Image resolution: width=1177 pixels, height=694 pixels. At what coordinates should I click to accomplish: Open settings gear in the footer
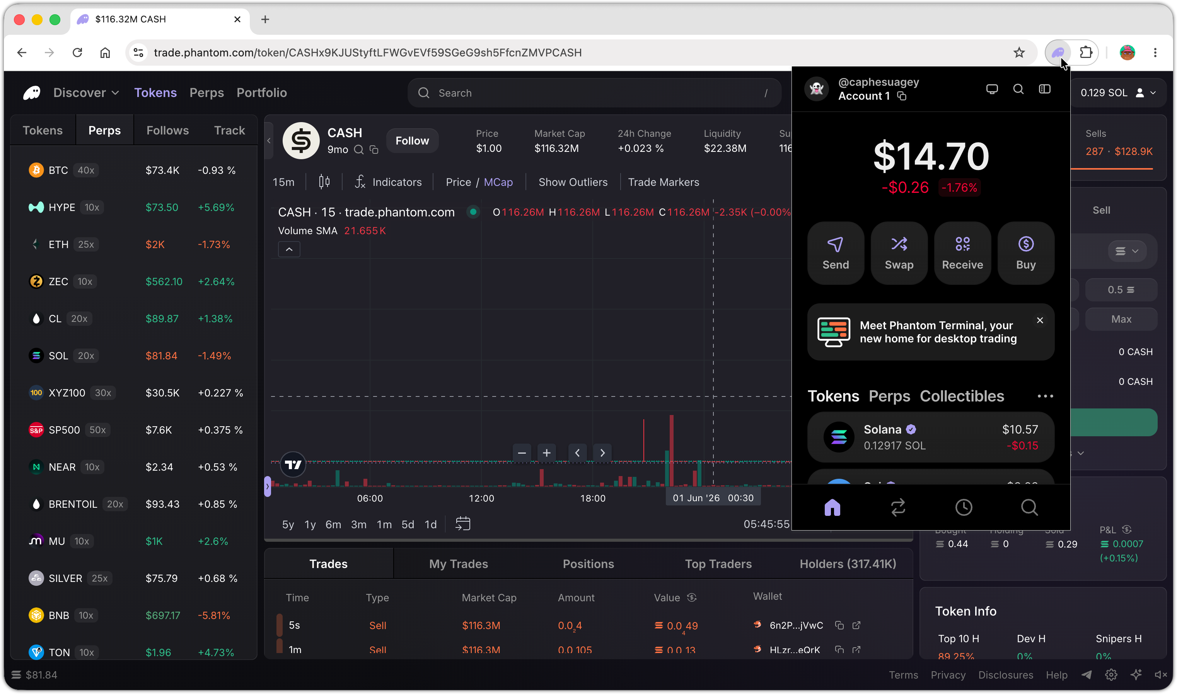pyautogui.click(x=1111, y=674)
